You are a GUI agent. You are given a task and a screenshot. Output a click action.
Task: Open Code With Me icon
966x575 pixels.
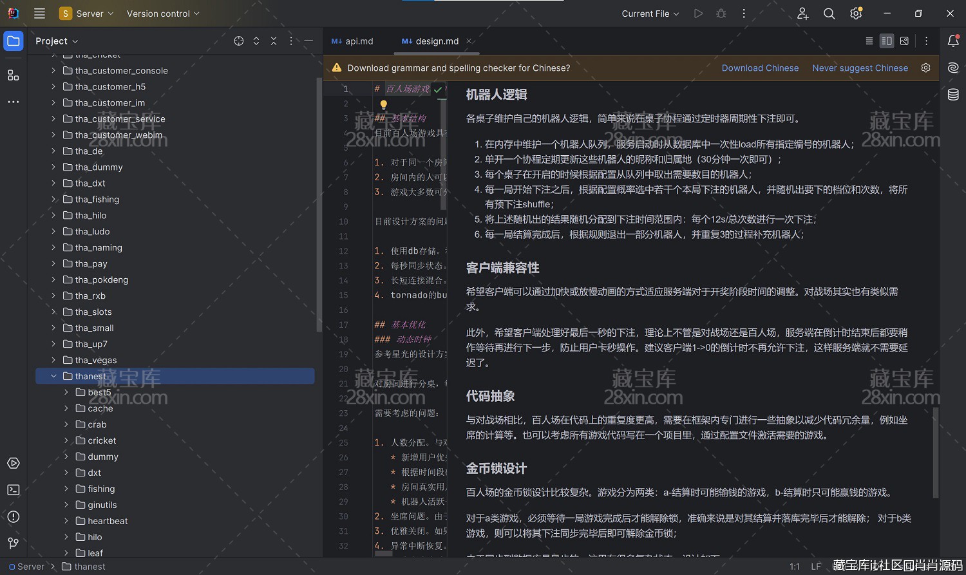802,14
